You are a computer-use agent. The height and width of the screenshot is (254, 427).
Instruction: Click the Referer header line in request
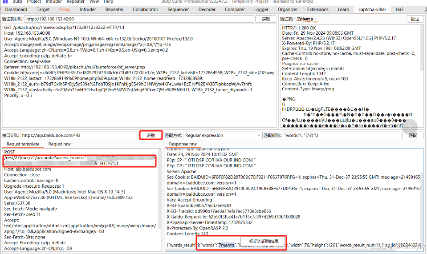pos(74,67)
